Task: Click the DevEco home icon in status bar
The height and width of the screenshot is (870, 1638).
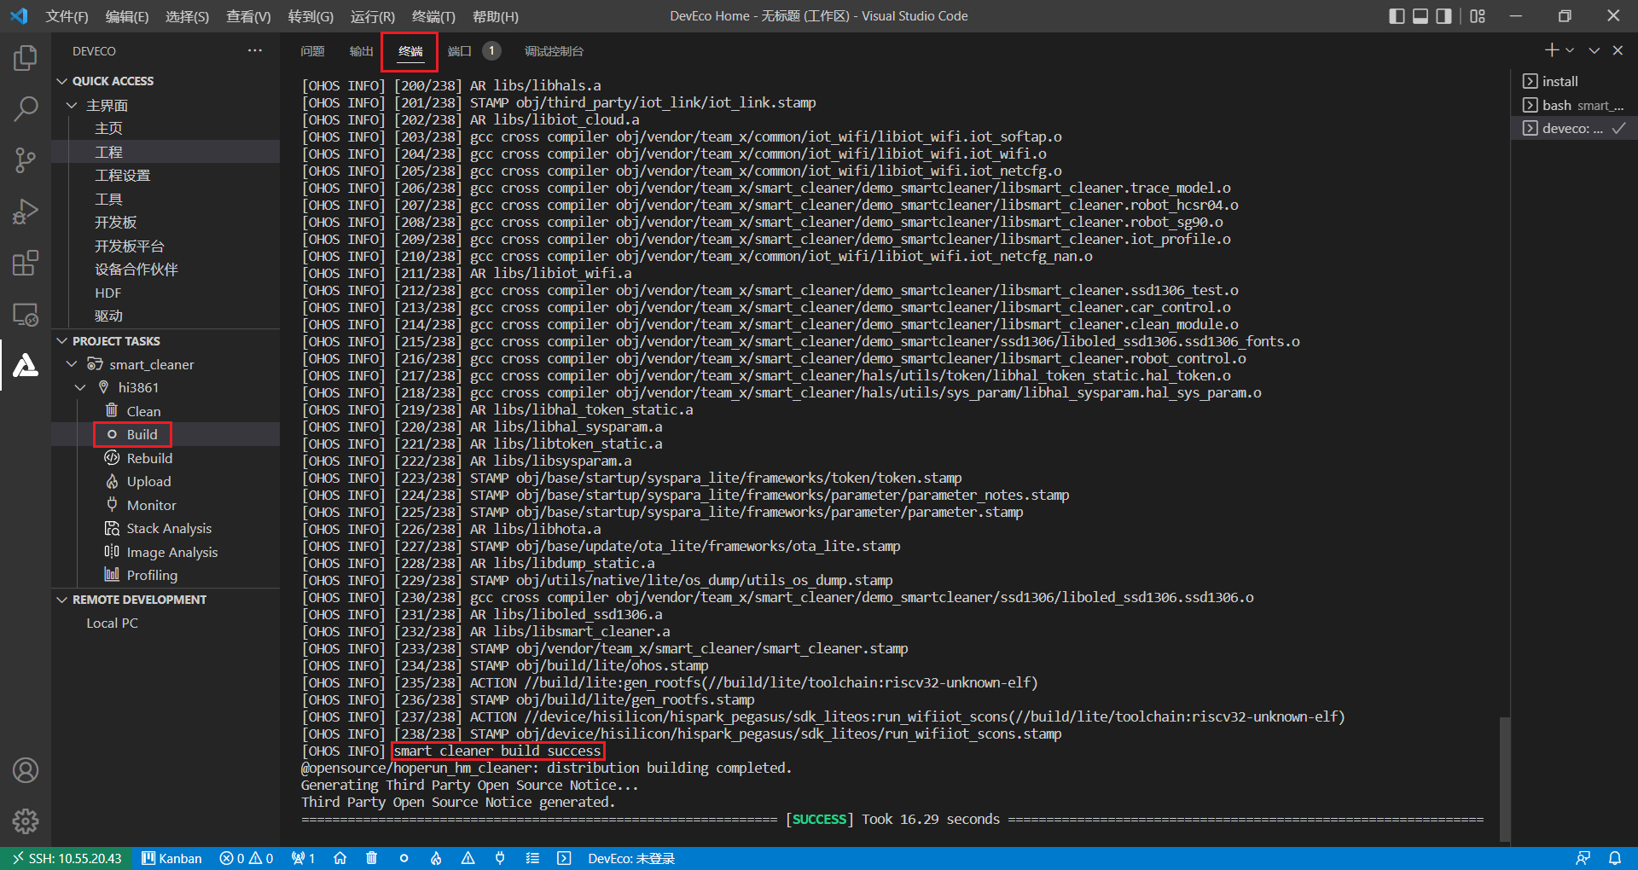Action: (340, 858)
